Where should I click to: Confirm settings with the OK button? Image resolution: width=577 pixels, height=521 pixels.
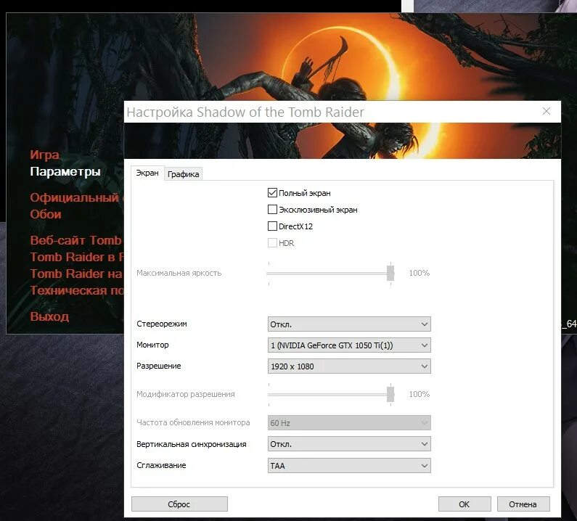pos(465,504)
